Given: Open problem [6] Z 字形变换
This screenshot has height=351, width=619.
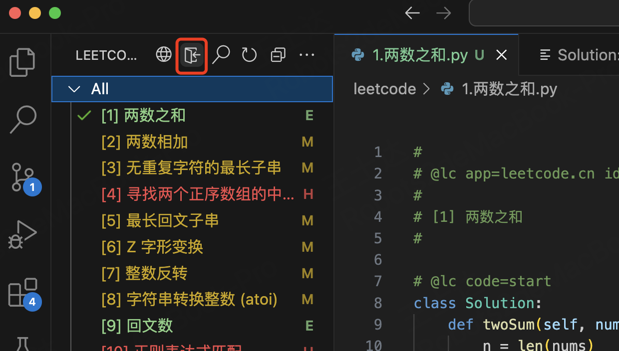Looking at the screenshot, I should tap(192, 247).
